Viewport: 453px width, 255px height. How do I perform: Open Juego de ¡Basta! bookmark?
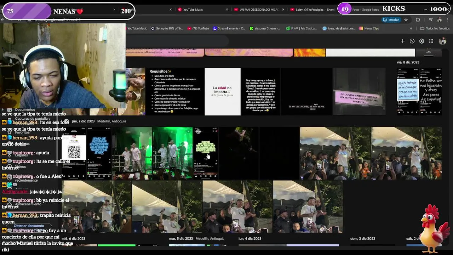tap(339, 28)
